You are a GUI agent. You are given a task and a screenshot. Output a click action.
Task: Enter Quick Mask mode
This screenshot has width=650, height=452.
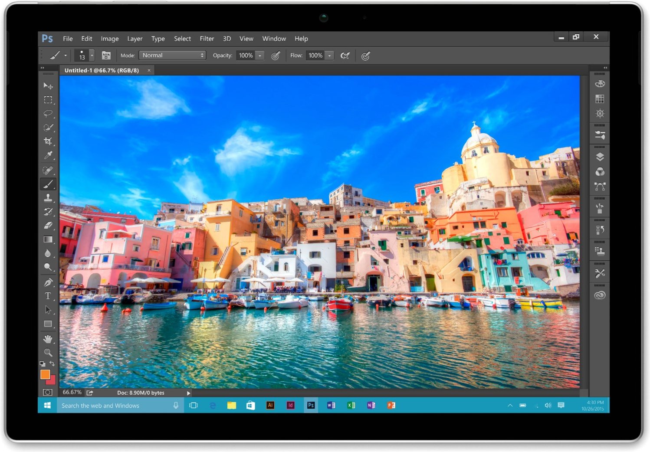48,392
